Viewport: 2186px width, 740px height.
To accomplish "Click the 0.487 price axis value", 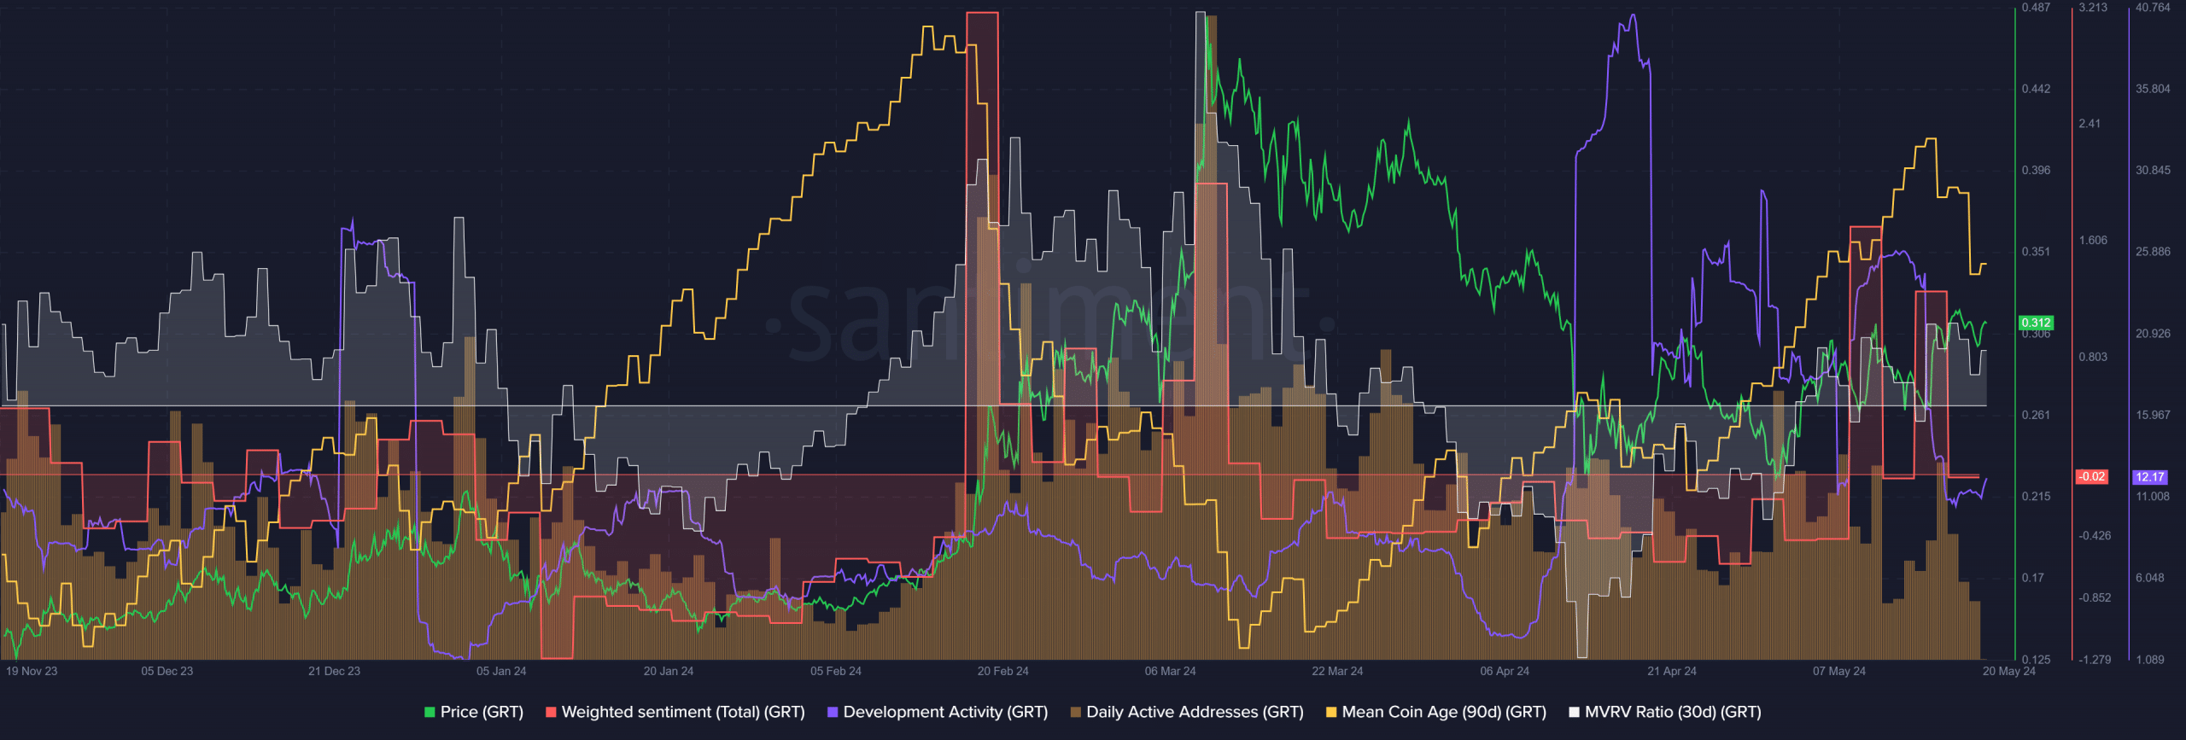I will 2036,7.
